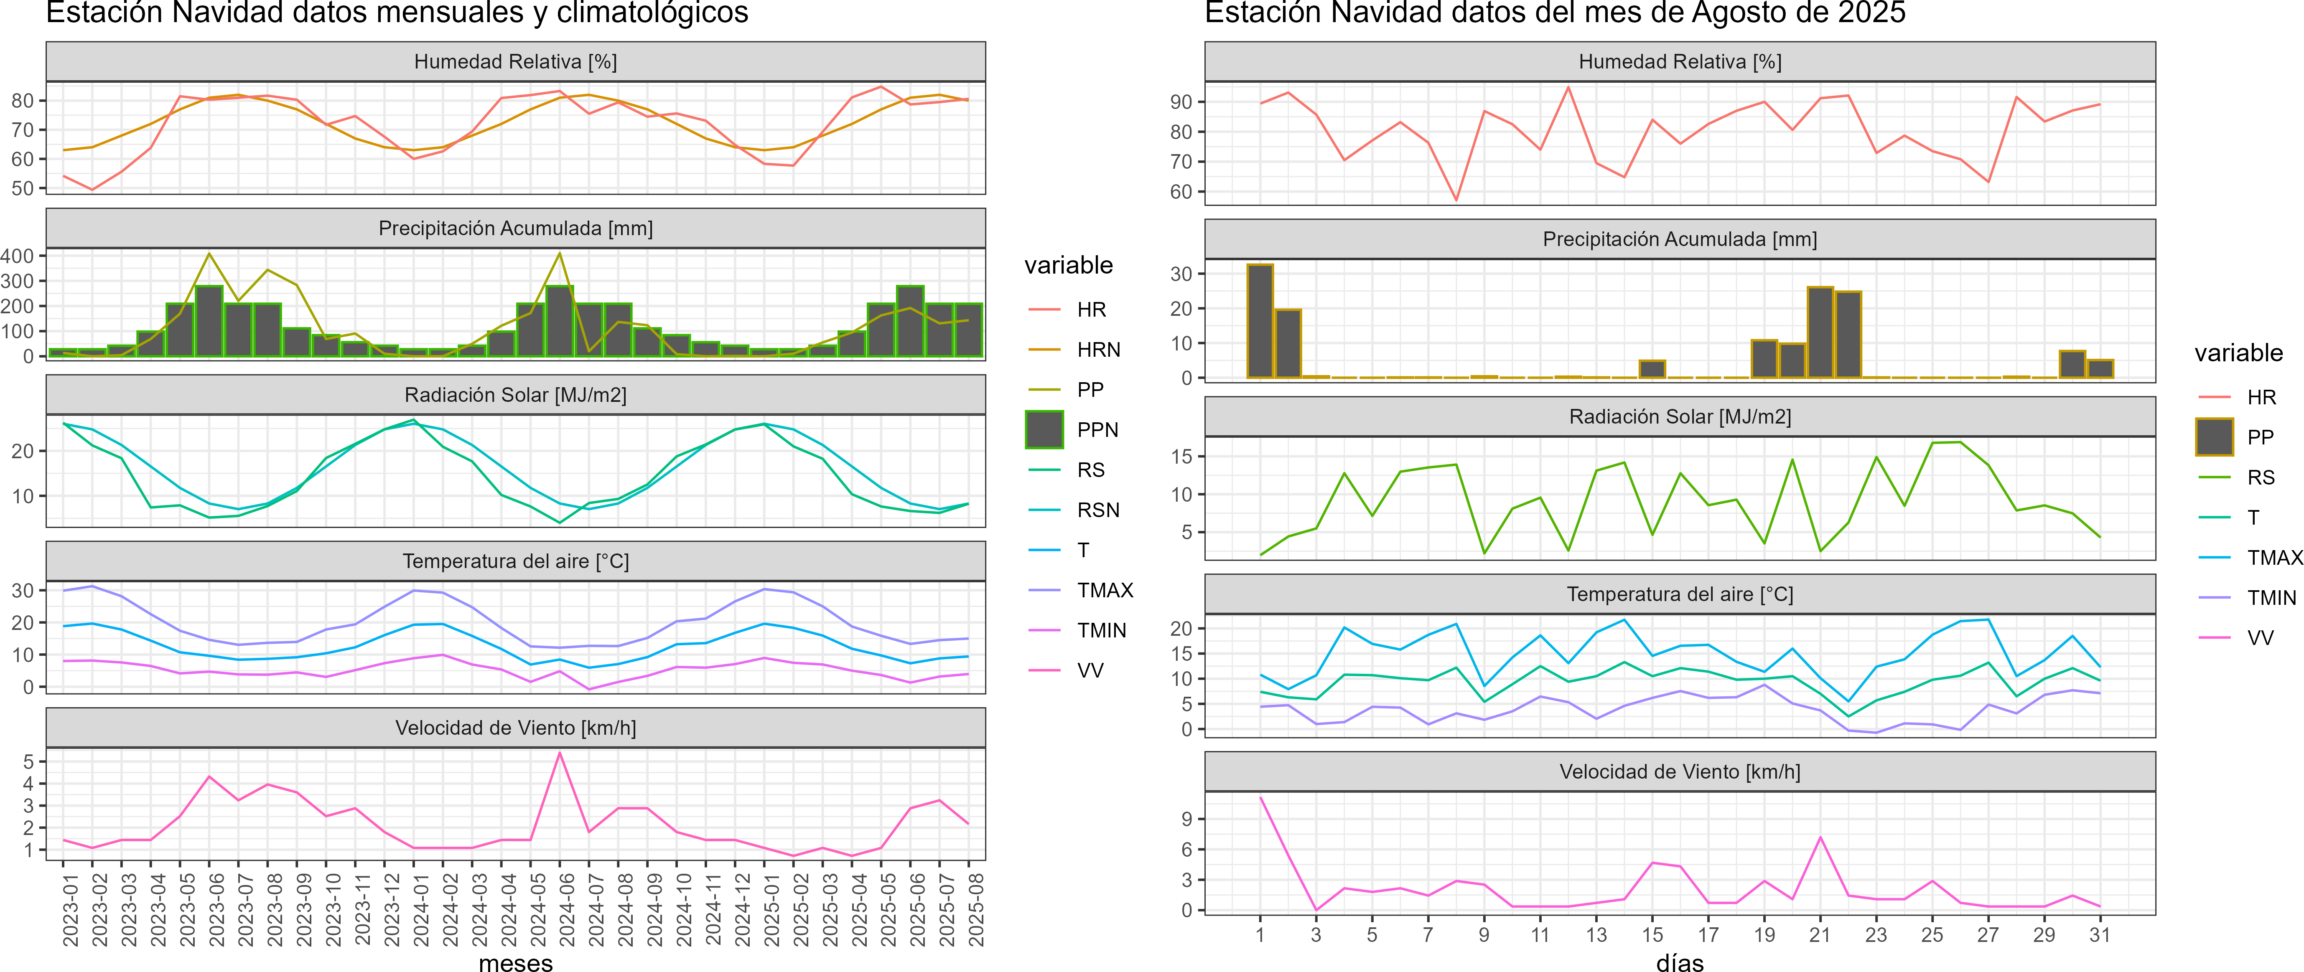Click the right Temperatura del aire panel header
The height and width of the screenshot is (972, 2304).
pos(1679,595)
